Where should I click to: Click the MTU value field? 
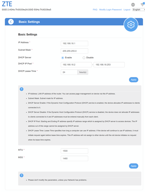pos(74,151)
